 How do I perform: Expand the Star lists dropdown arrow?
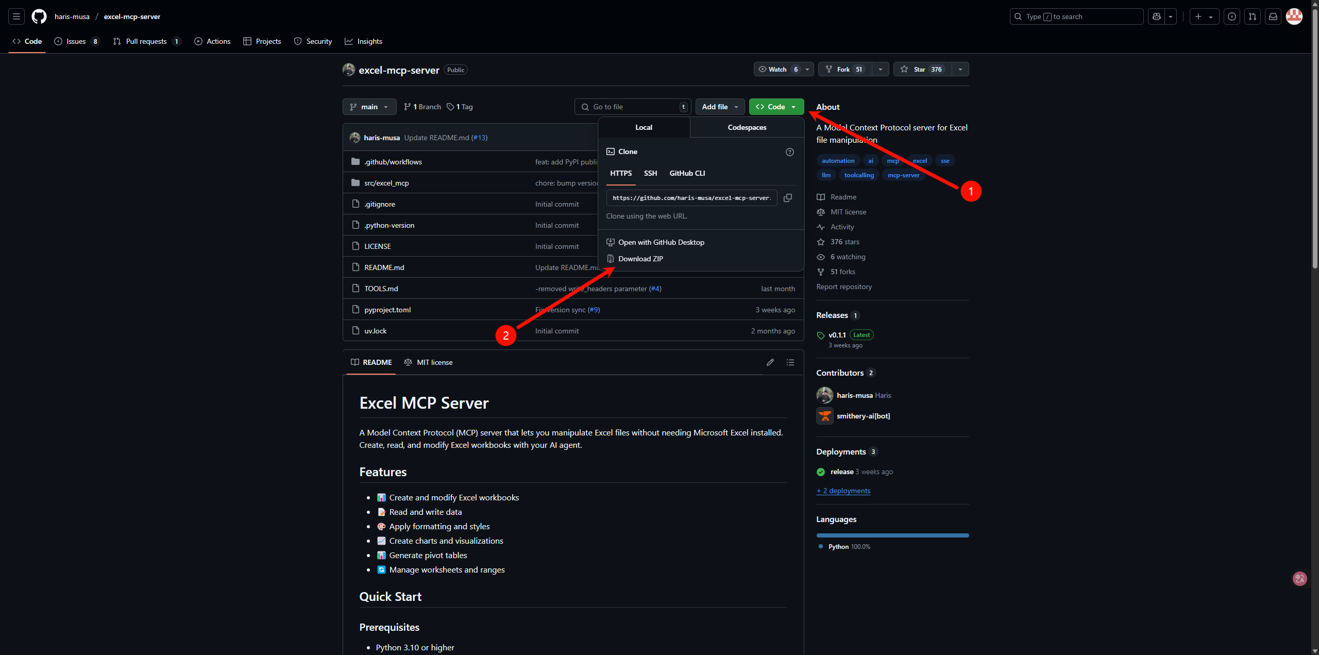[x=960, y=69]
